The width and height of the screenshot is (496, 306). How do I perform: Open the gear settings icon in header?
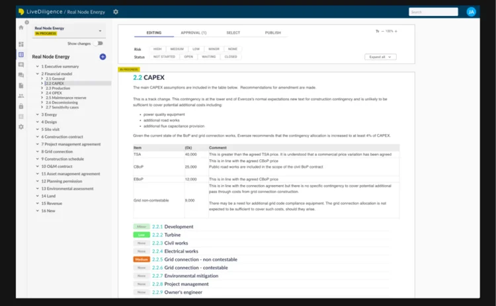coord(116,12)
